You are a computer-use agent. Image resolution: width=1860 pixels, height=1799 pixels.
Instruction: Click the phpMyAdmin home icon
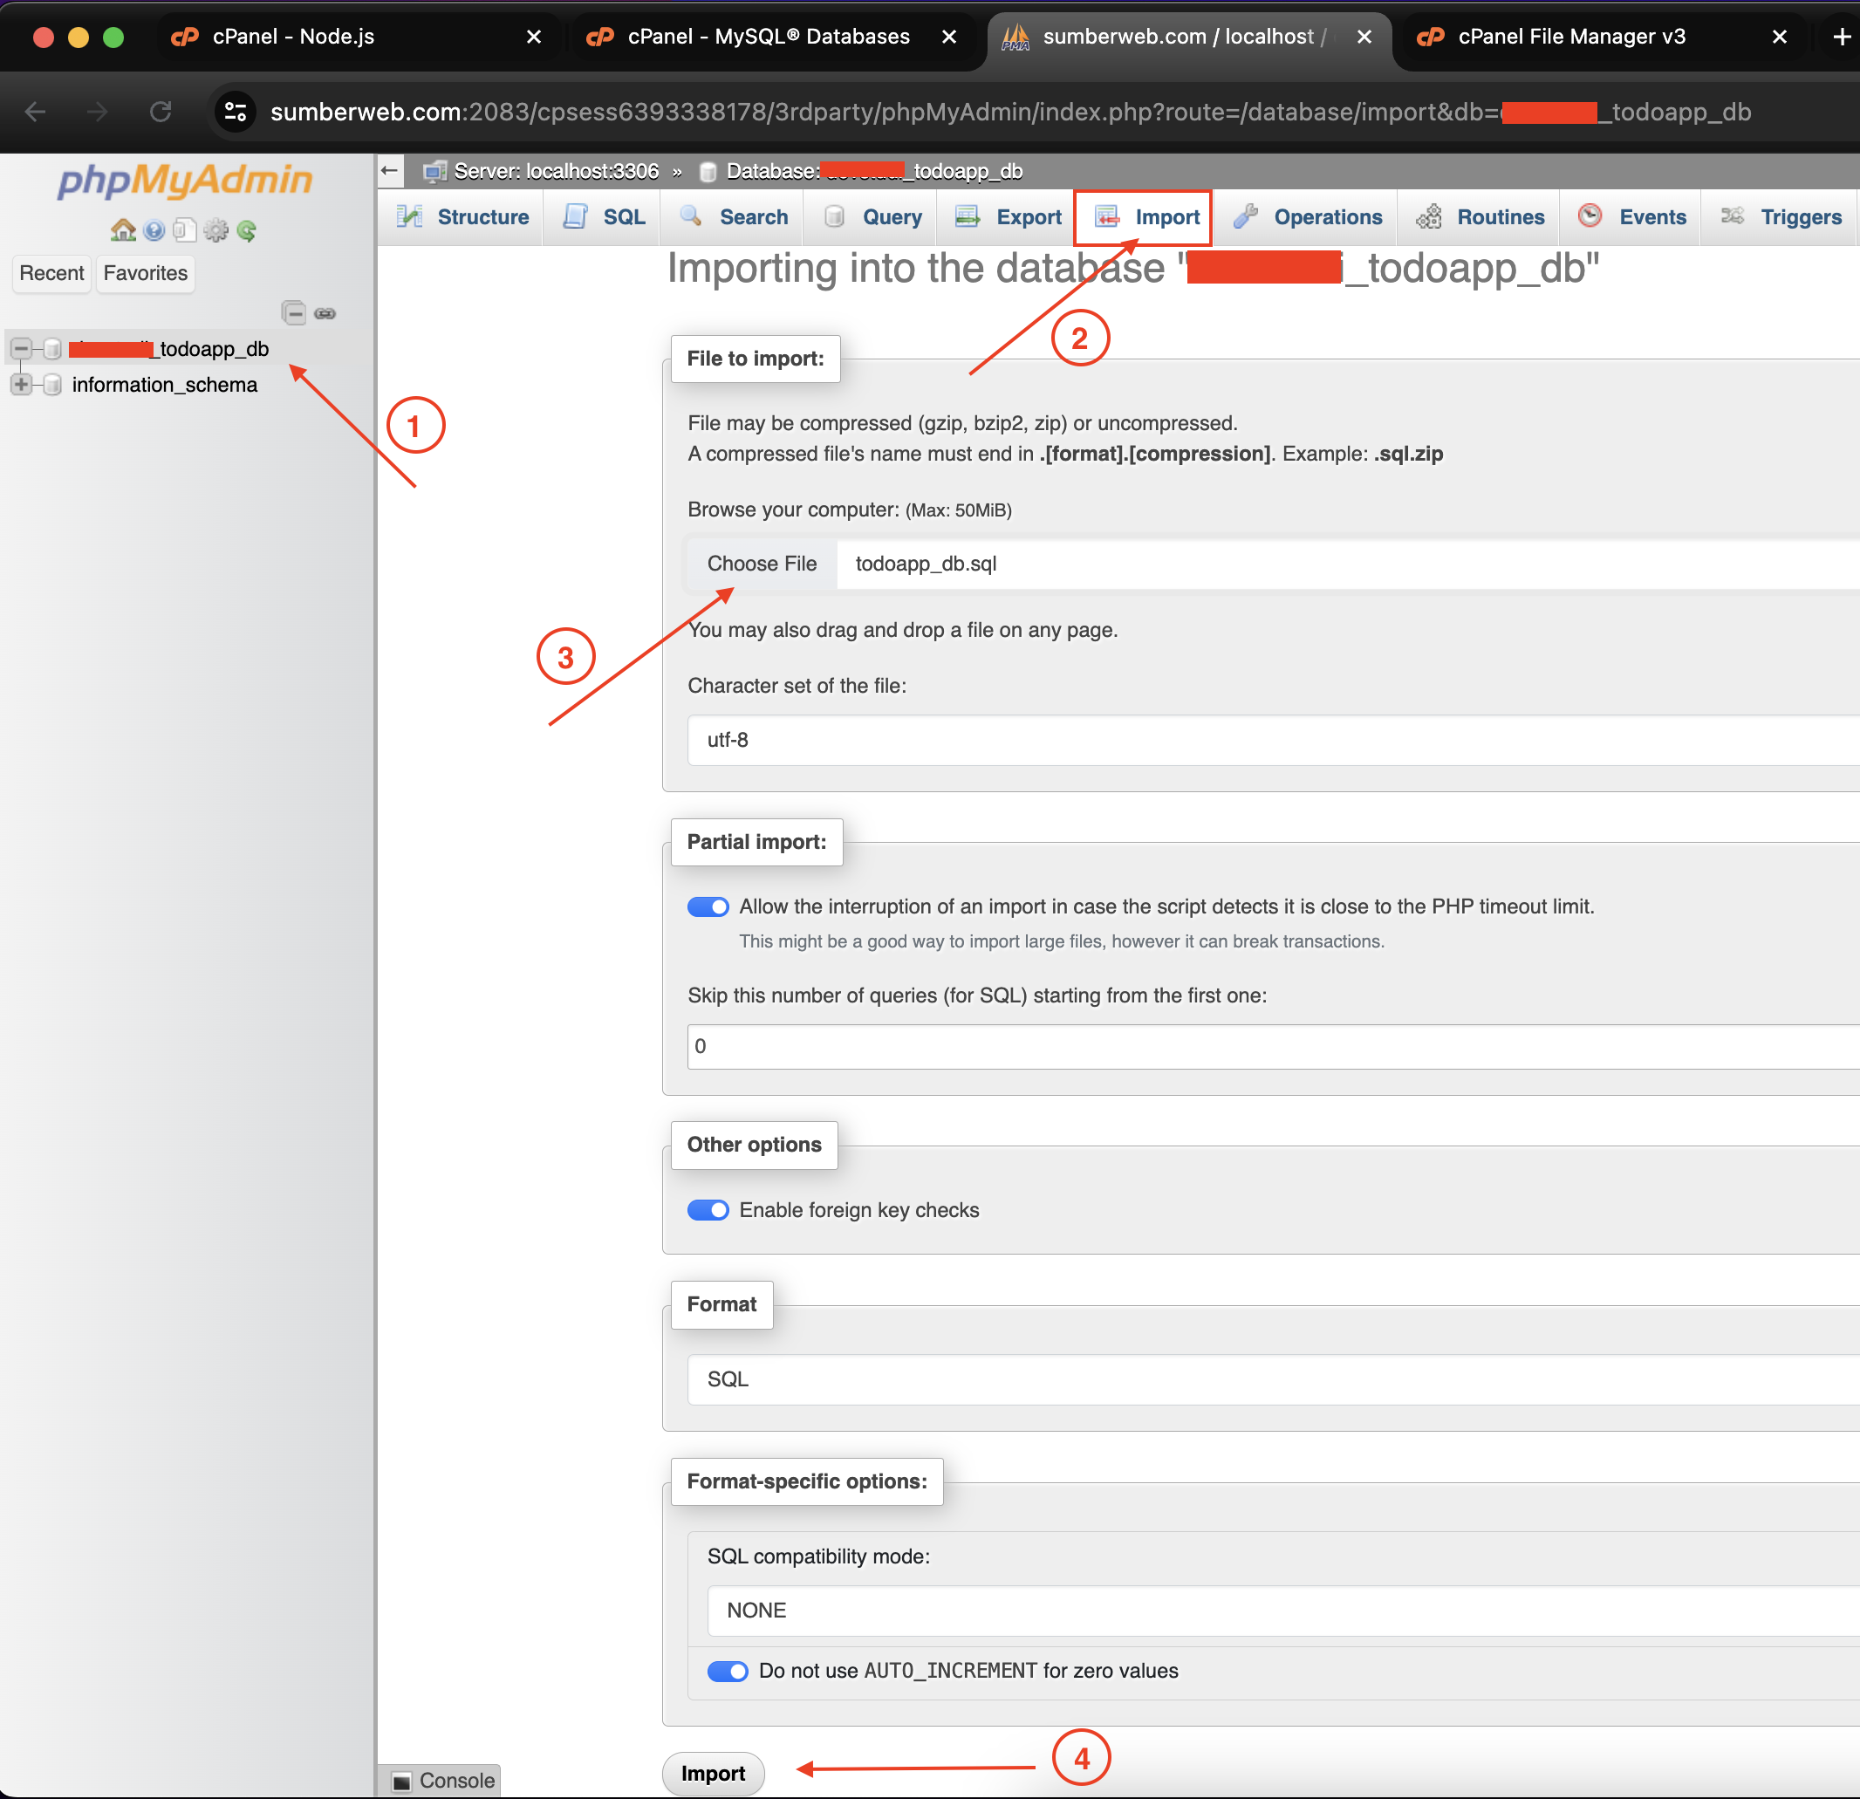(x=123, y=229)
